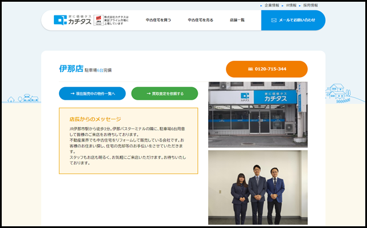
Task: Click arrow icon in blue listings button
Action: (x=72, y=93)
